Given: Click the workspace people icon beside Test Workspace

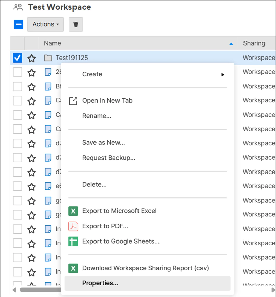Looking at the screenshot, I should tap(18, 7).
